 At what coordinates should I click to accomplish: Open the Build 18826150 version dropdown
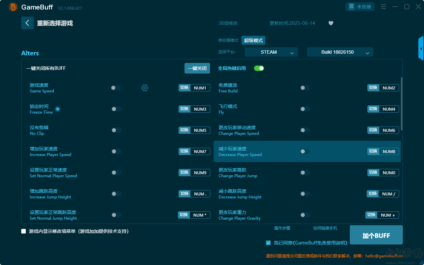point(340,52)
